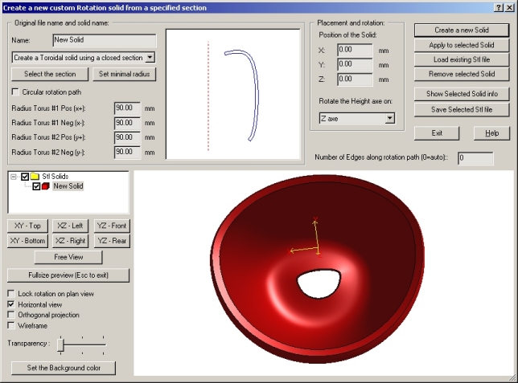Click Radius Torus #2 Neg (y-) field
518x383 pixels.
127,152
